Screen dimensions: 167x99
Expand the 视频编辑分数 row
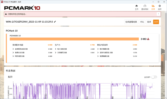98,56
